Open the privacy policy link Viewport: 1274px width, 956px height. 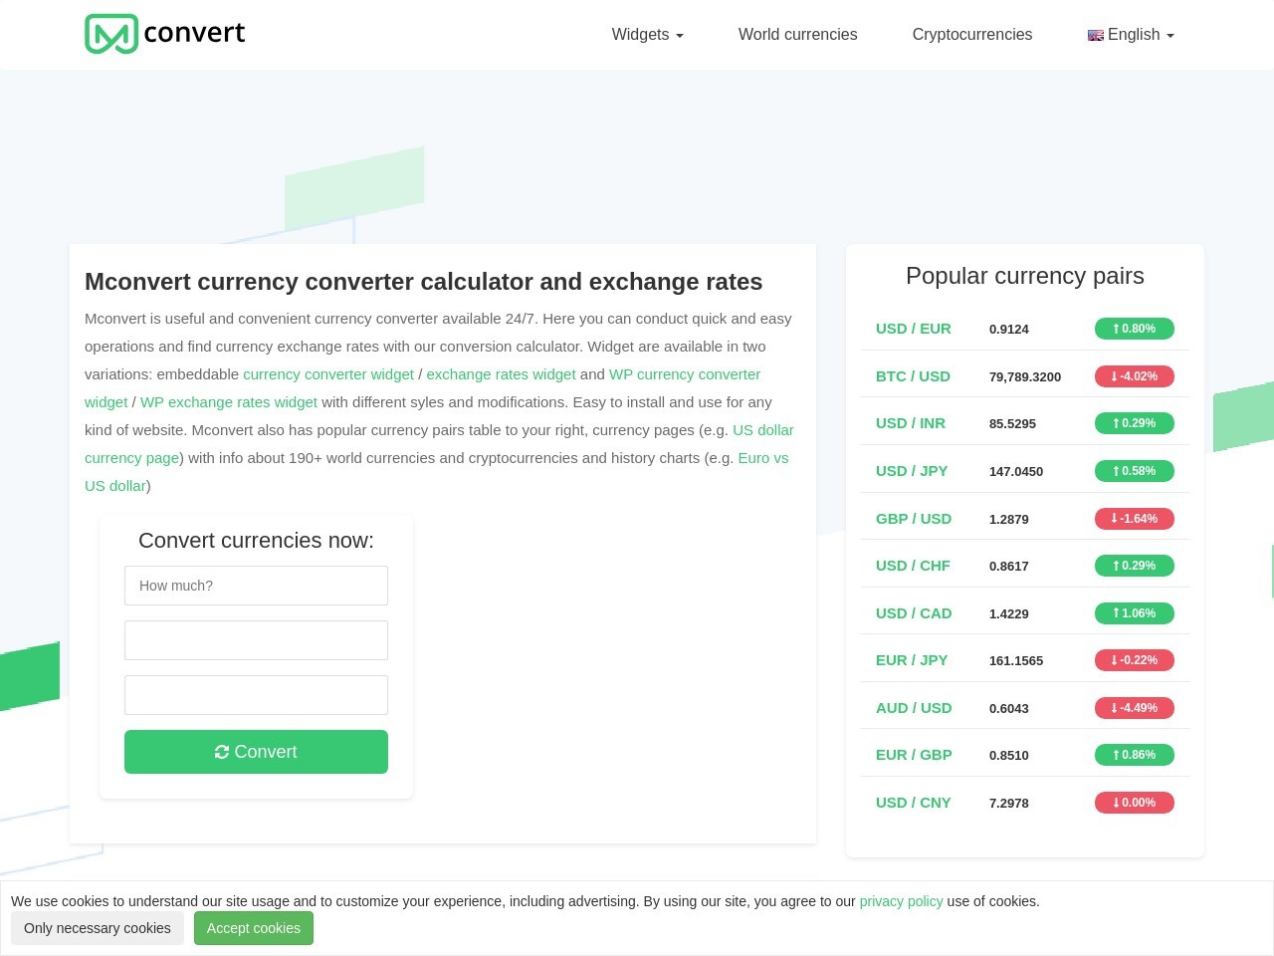point(901,901)
